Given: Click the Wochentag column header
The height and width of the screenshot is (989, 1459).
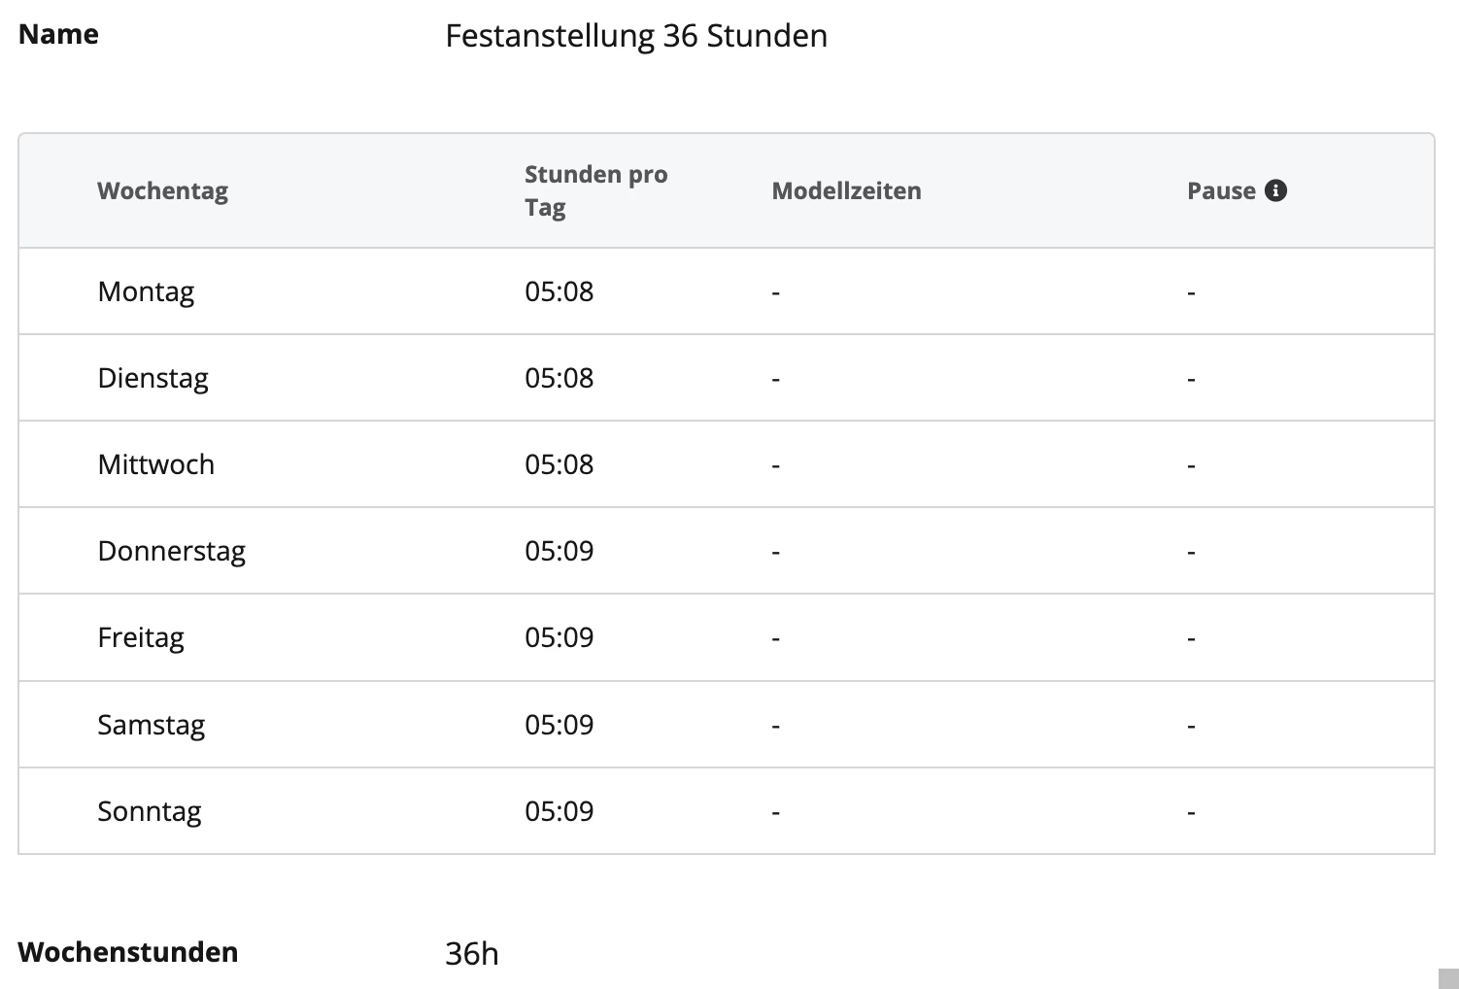Looking at the screenshot, I should 162,191.
